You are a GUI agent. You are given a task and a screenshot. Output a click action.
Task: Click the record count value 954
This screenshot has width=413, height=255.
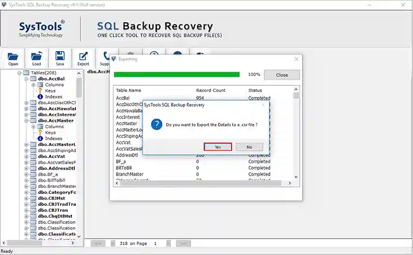click(x=200, y=98)
